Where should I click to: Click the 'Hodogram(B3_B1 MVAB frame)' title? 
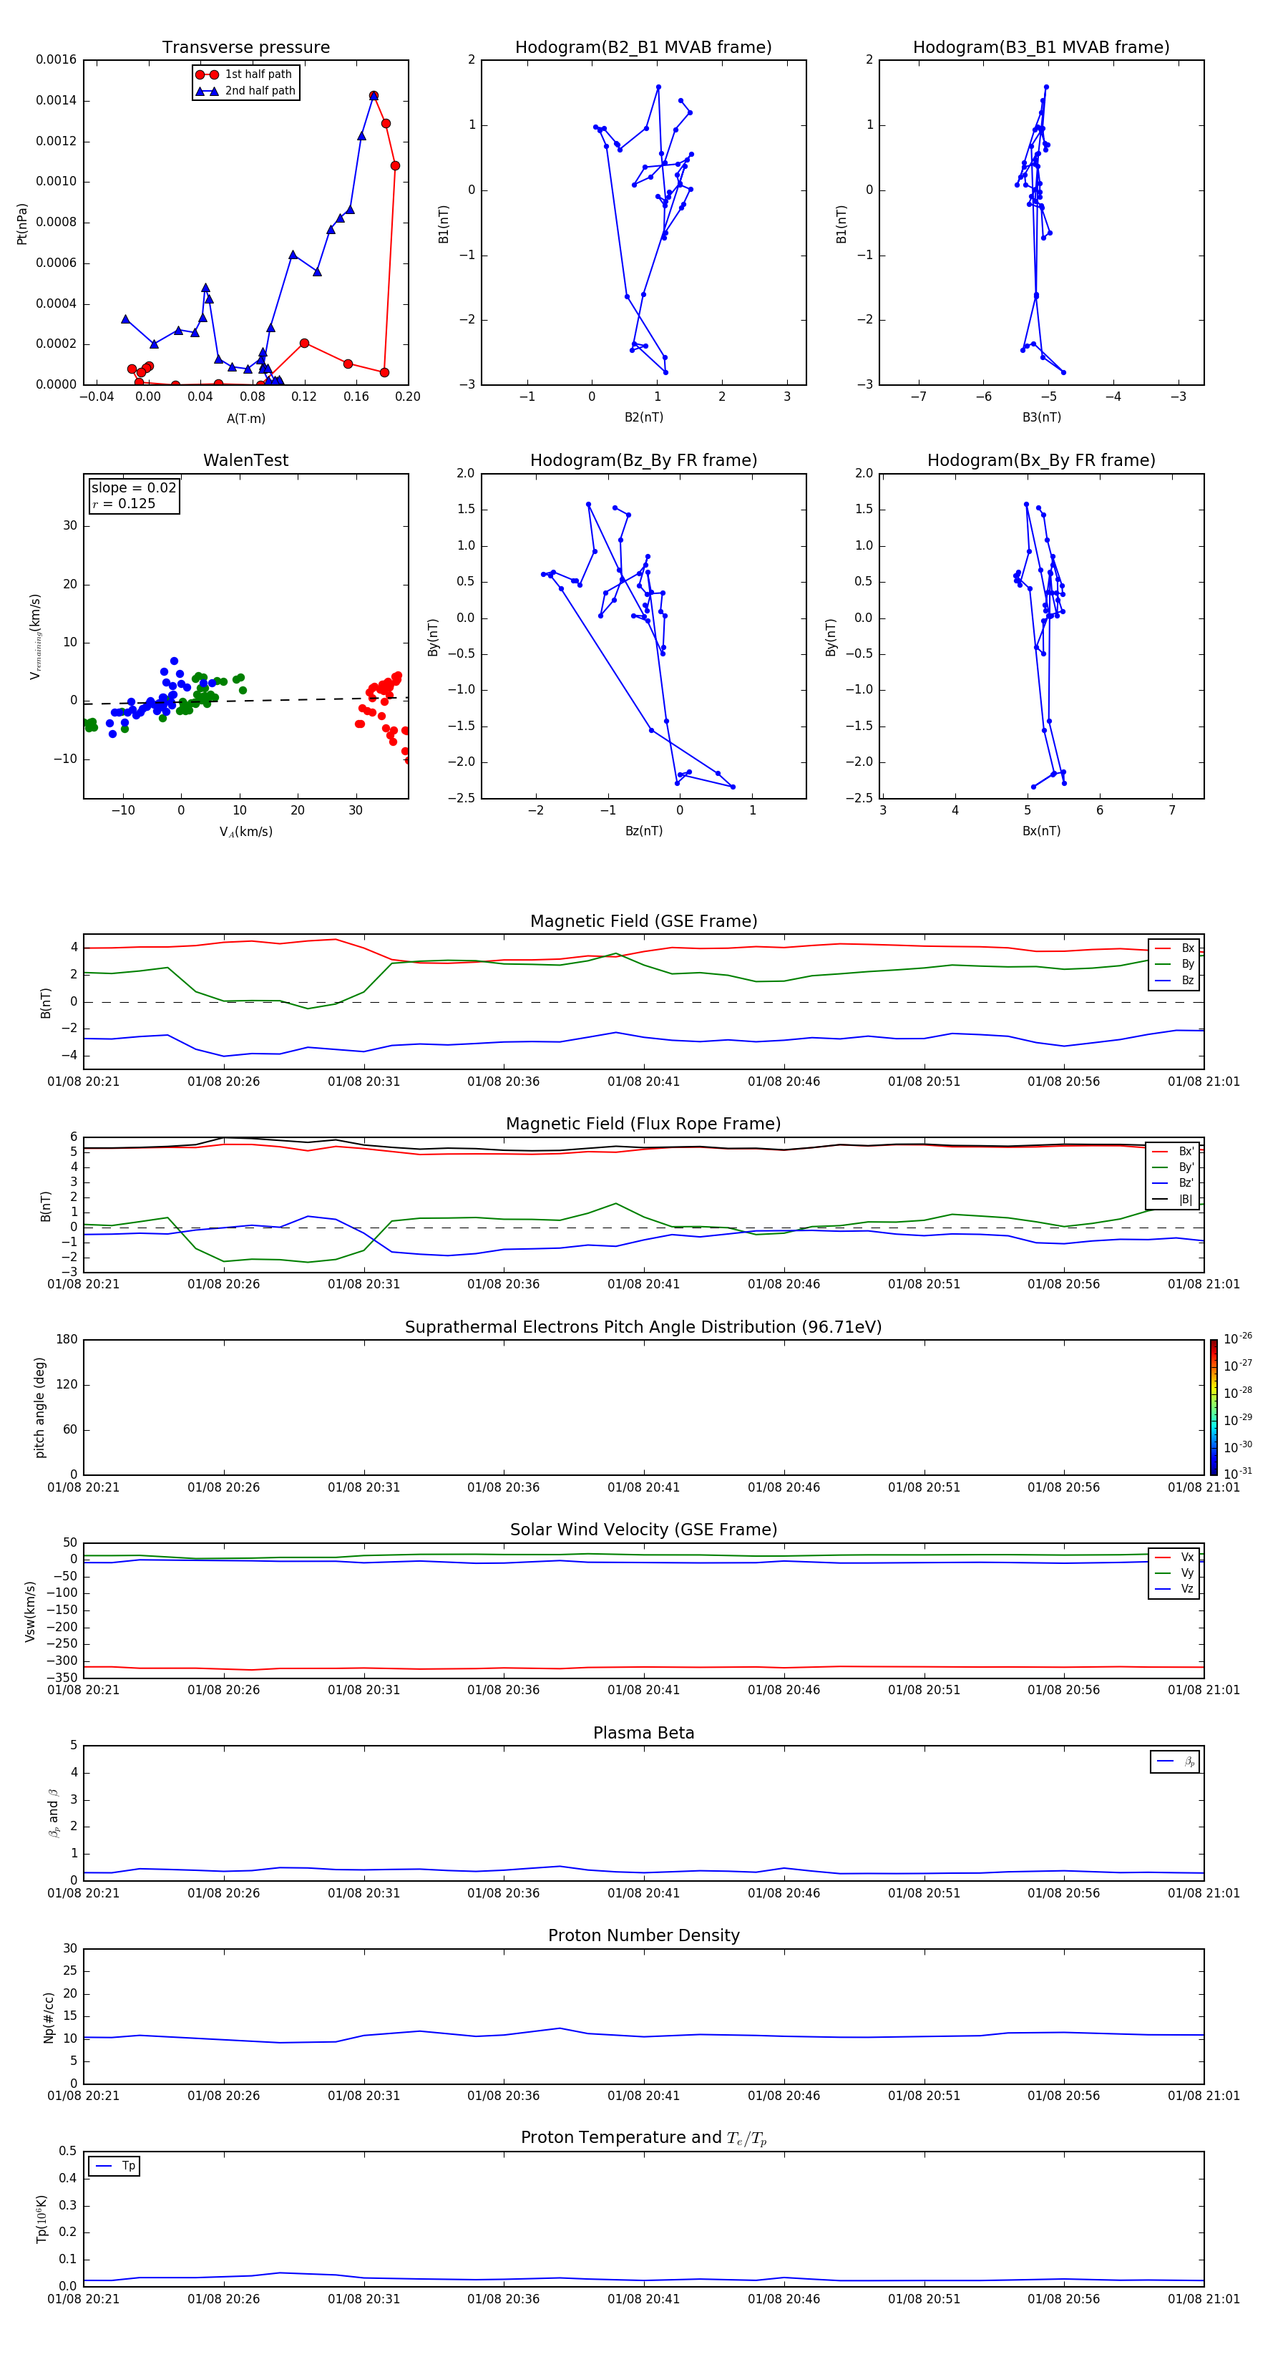(x=1041, y=47)
